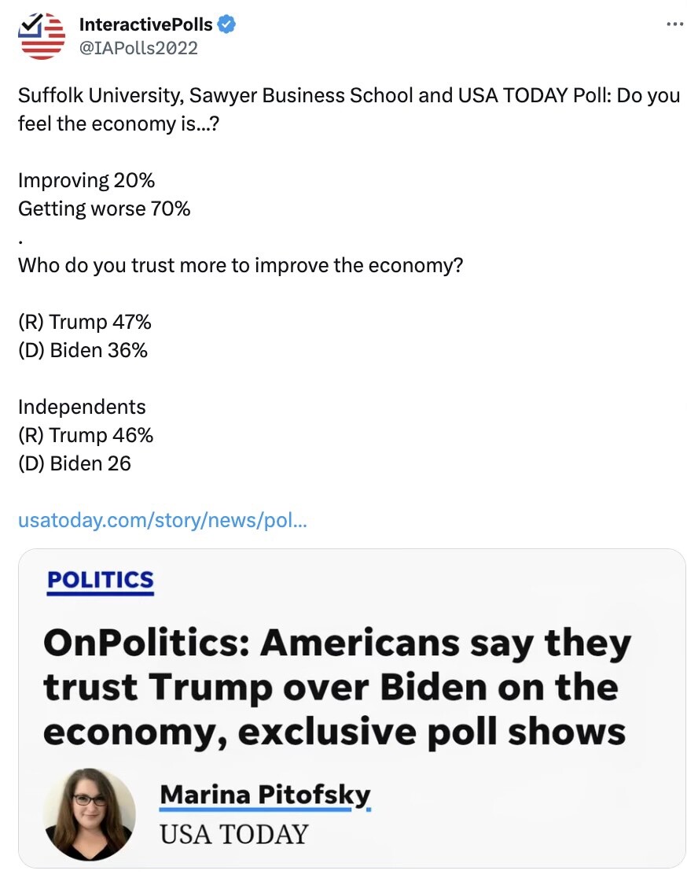Viewport: 687px width, 878px height.
Task: Open the @IAPolls2022 handle
Action: (138, 48)
